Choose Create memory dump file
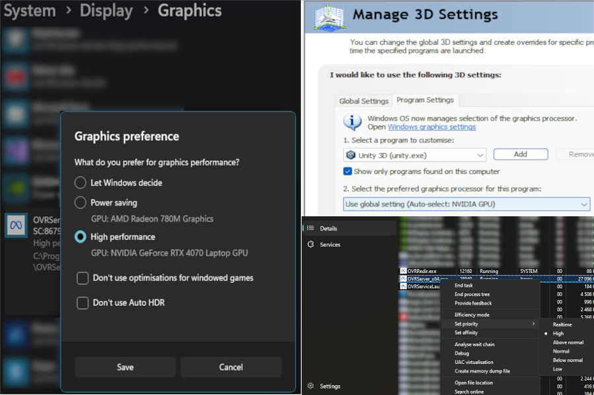 click(x=482, y=371)
